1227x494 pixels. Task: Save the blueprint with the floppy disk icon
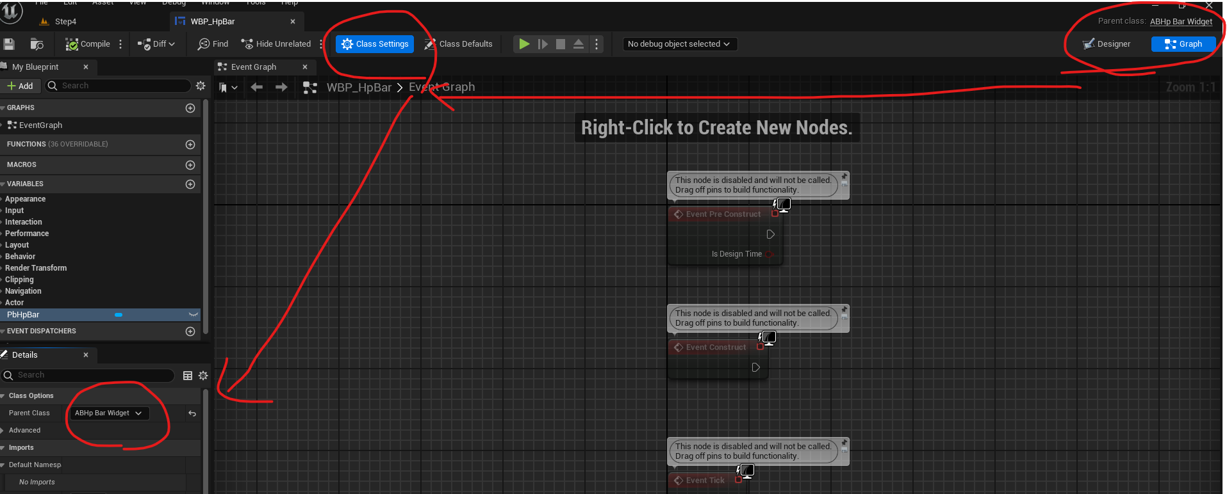click(x=9, y=44)
